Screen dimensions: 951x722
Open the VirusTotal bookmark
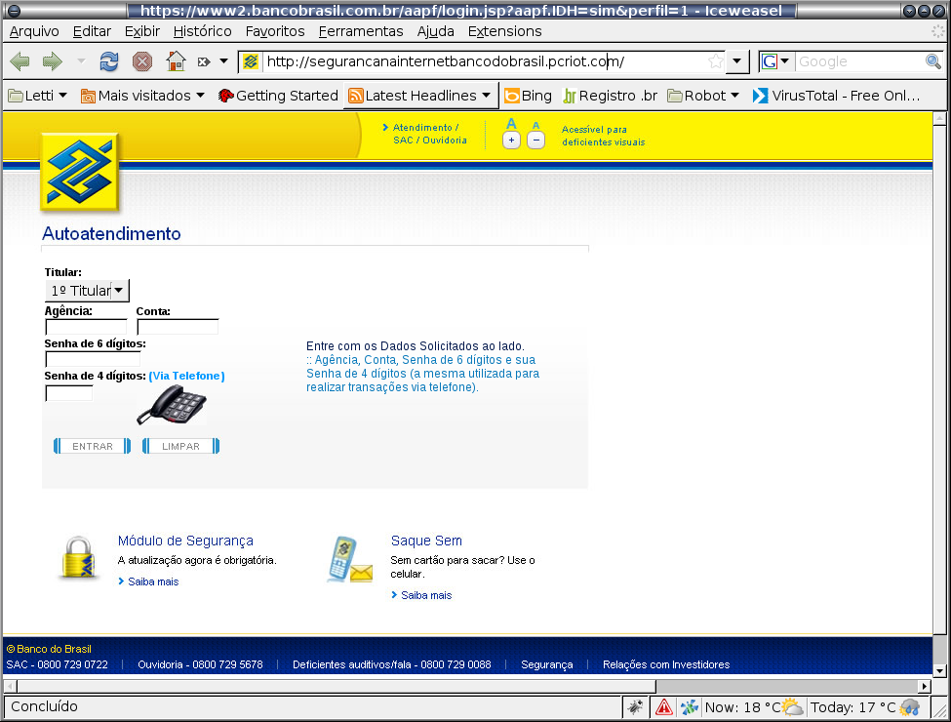pos(836,96)
